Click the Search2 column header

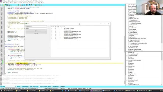click(57, 27)
